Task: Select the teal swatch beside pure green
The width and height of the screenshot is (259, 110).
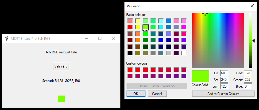Action: [153, 34]
